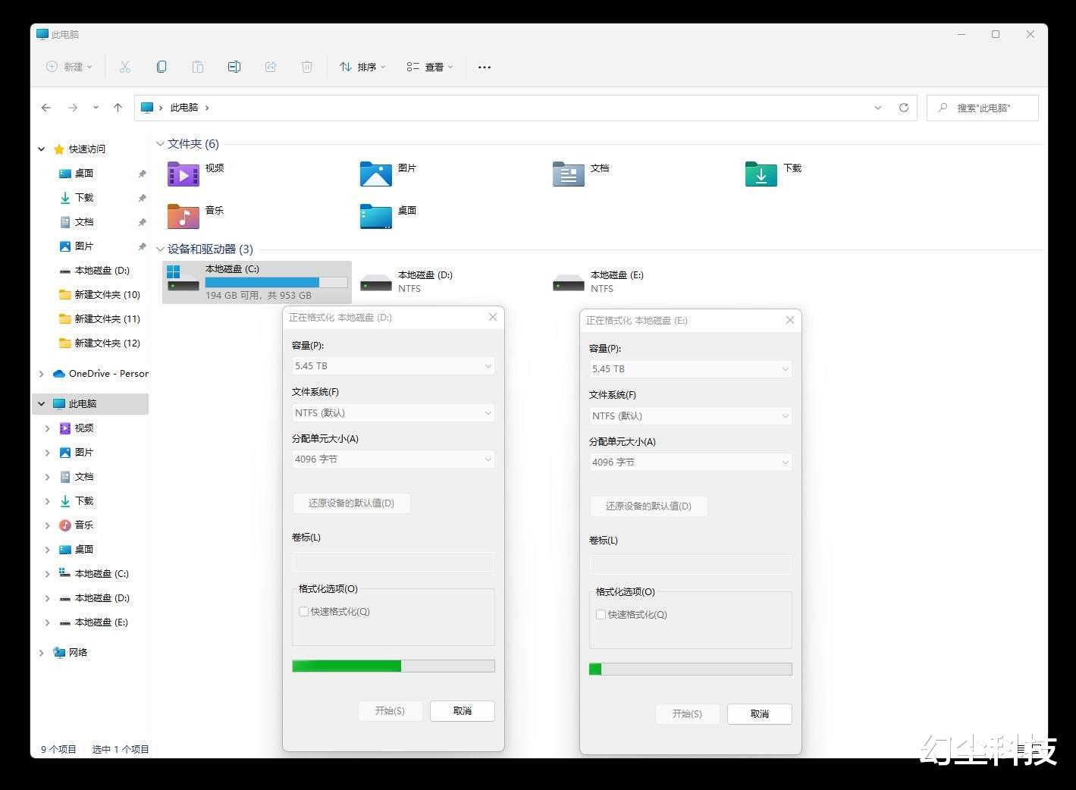This screenshot has width=1076, height=790.
Task: Open 分配单元大小 dropdown in D: format dialog
Action: [x=393, y=459]
